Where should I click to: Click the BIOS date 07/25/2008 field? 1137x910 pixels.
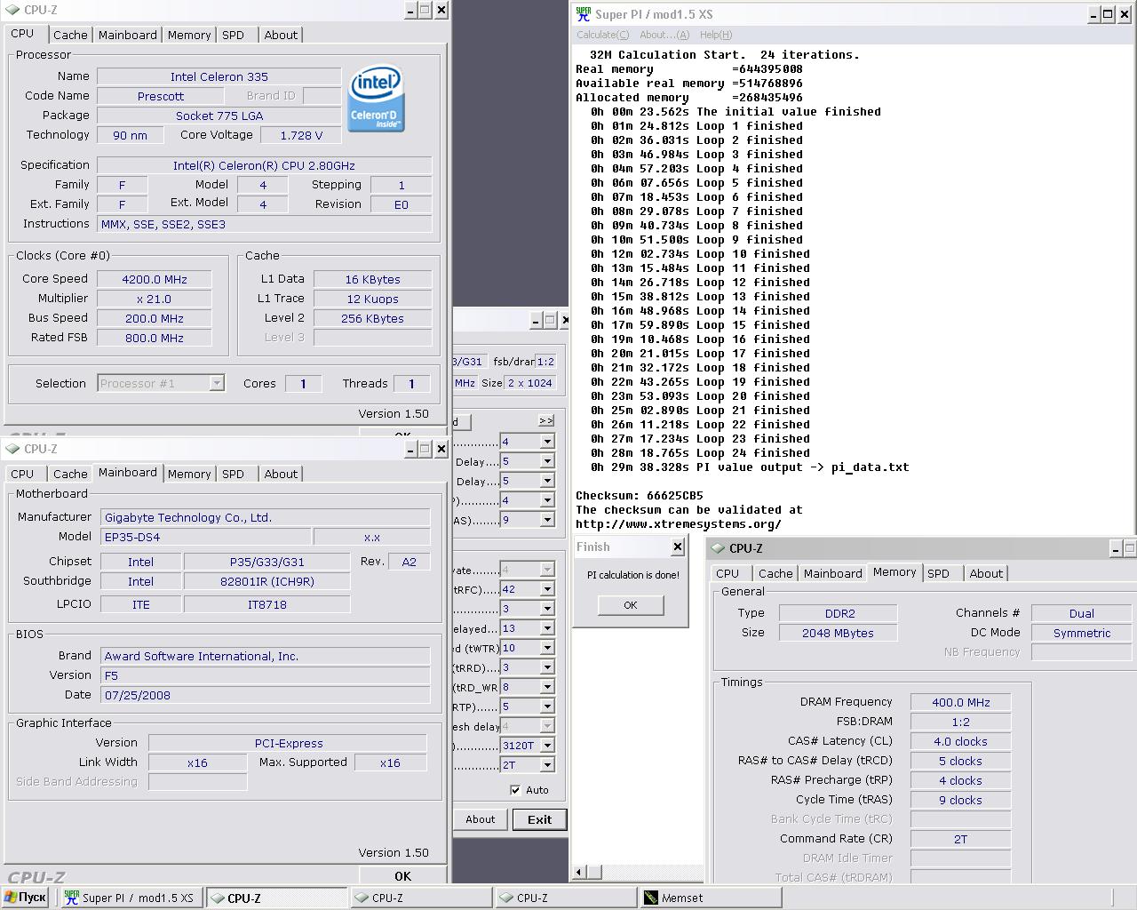[265, 695]
